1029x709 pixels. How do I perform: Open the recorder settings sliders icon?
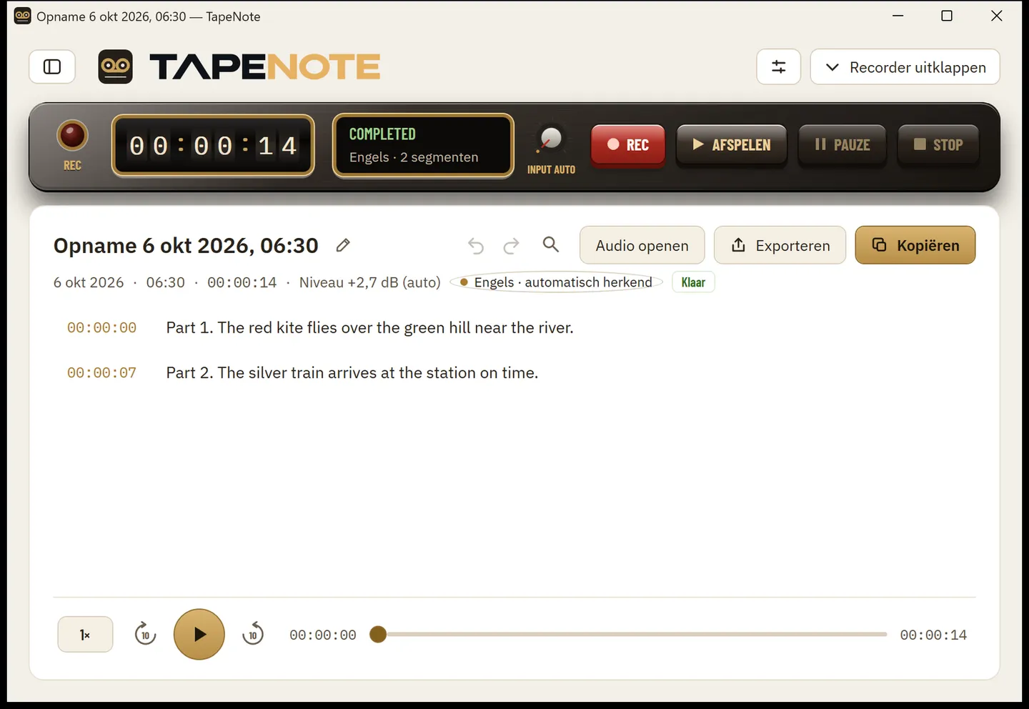pyautogui.click(x=779, y=67)
